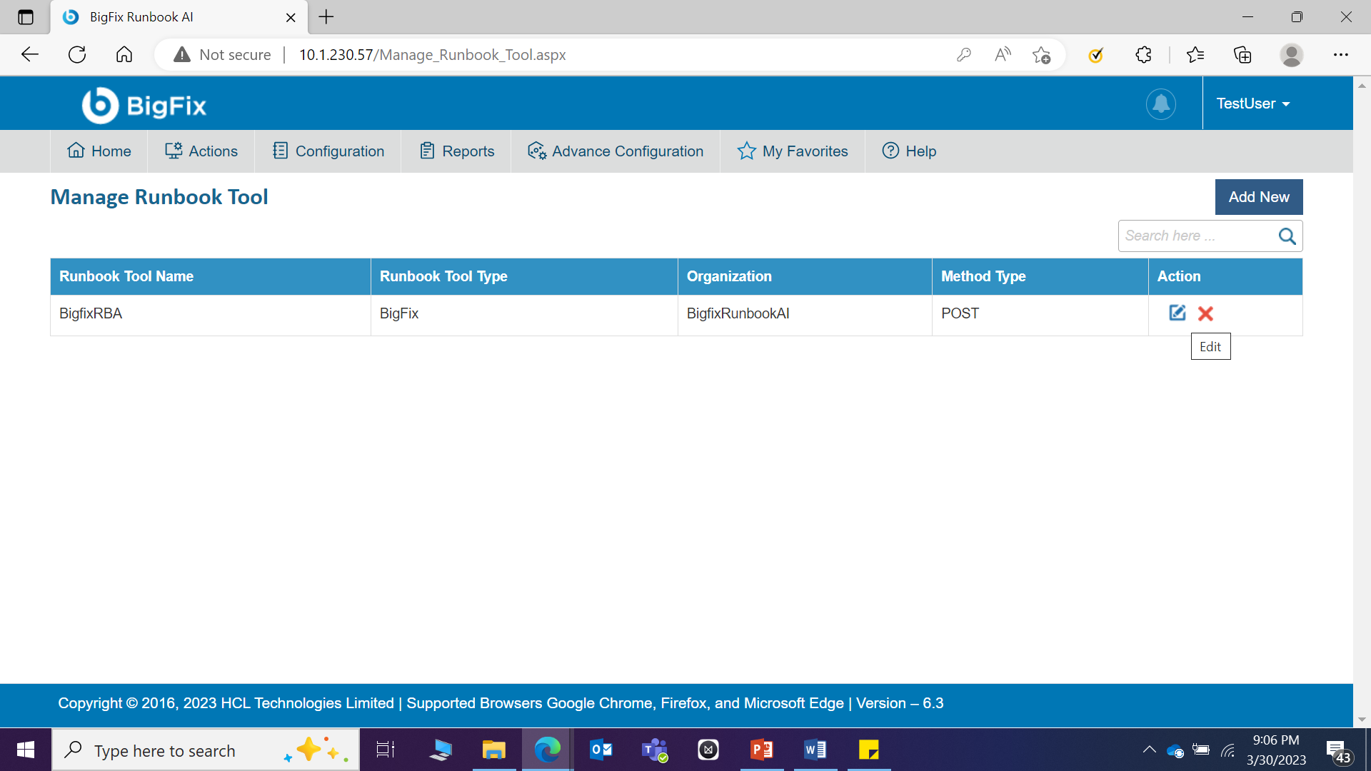Image resolution: width=1371 pixels, height=771 pixels.
Task: Expand the TestUser dropdown menu
Action: [x=1252, y=104]
